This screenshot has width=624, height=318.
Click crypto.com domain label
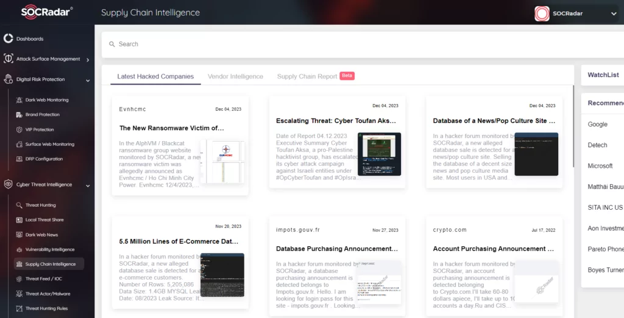click(x=450, y=230)
